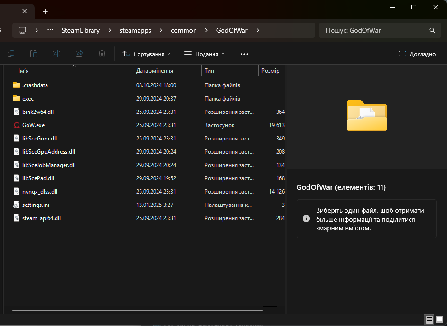
Task: Expand chevron after GodOfWar breadcrumb
Action: tap(258, 30)
